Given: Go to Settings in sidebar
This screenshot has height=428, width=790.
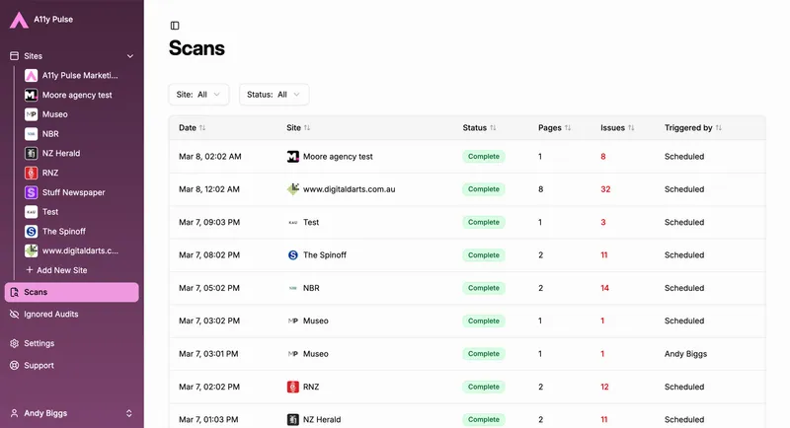Looking at the screenshot, I should tap(71, 343).
